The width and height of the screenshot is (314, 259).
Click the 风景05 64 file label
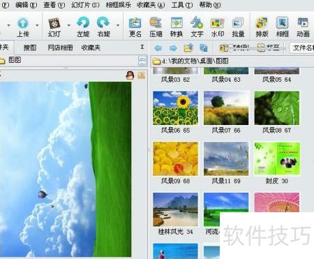(x=277, y=80)
